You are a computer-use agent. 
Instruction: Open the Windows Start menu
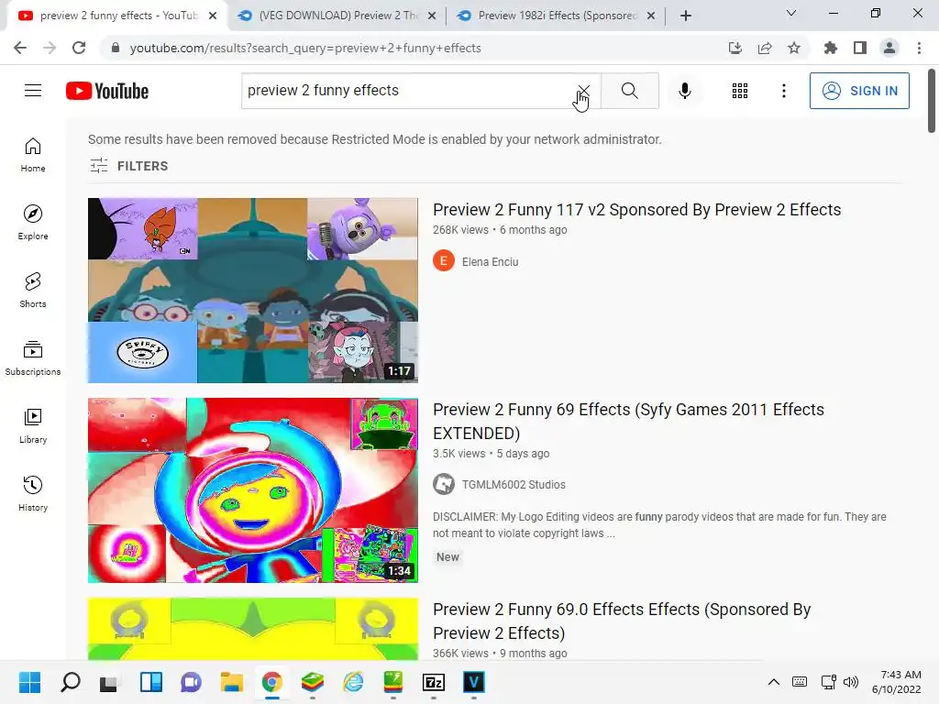pos(29,682)
